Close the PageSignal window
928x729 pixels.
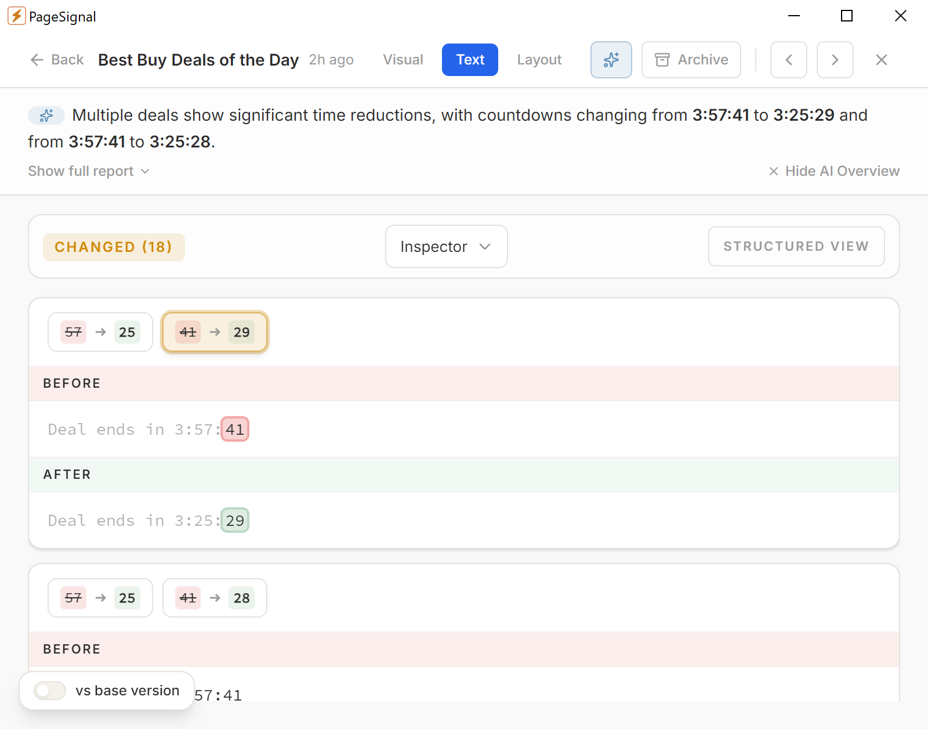point(900,16)
